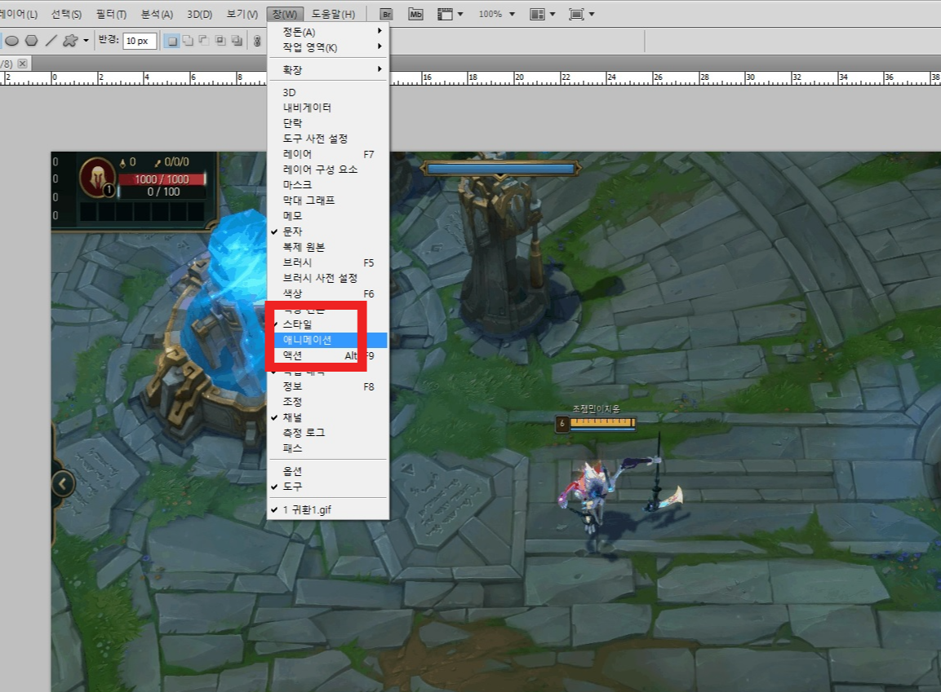
Task: Select 조정 from the window menu
Action: [328, 401]
